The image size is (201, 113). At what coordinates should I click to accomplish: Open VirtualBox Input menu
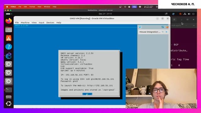point(41,23)
